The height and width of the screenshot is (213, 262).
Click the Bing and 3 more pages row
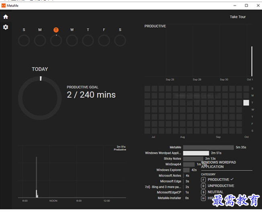point(167,187)
